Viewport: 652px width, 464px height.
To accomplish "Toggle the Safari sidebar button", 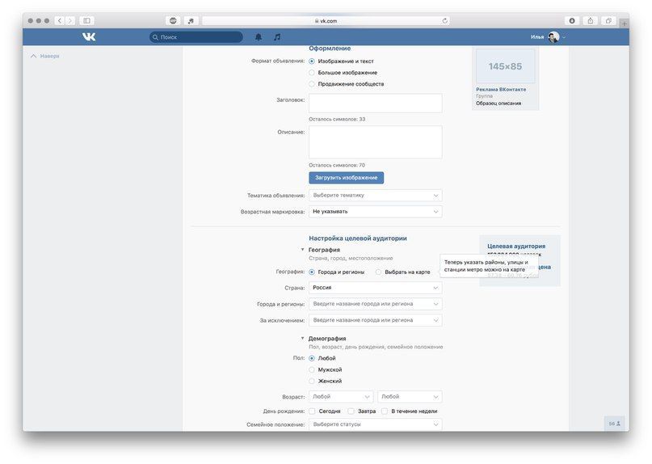I will tap(87, 20).
